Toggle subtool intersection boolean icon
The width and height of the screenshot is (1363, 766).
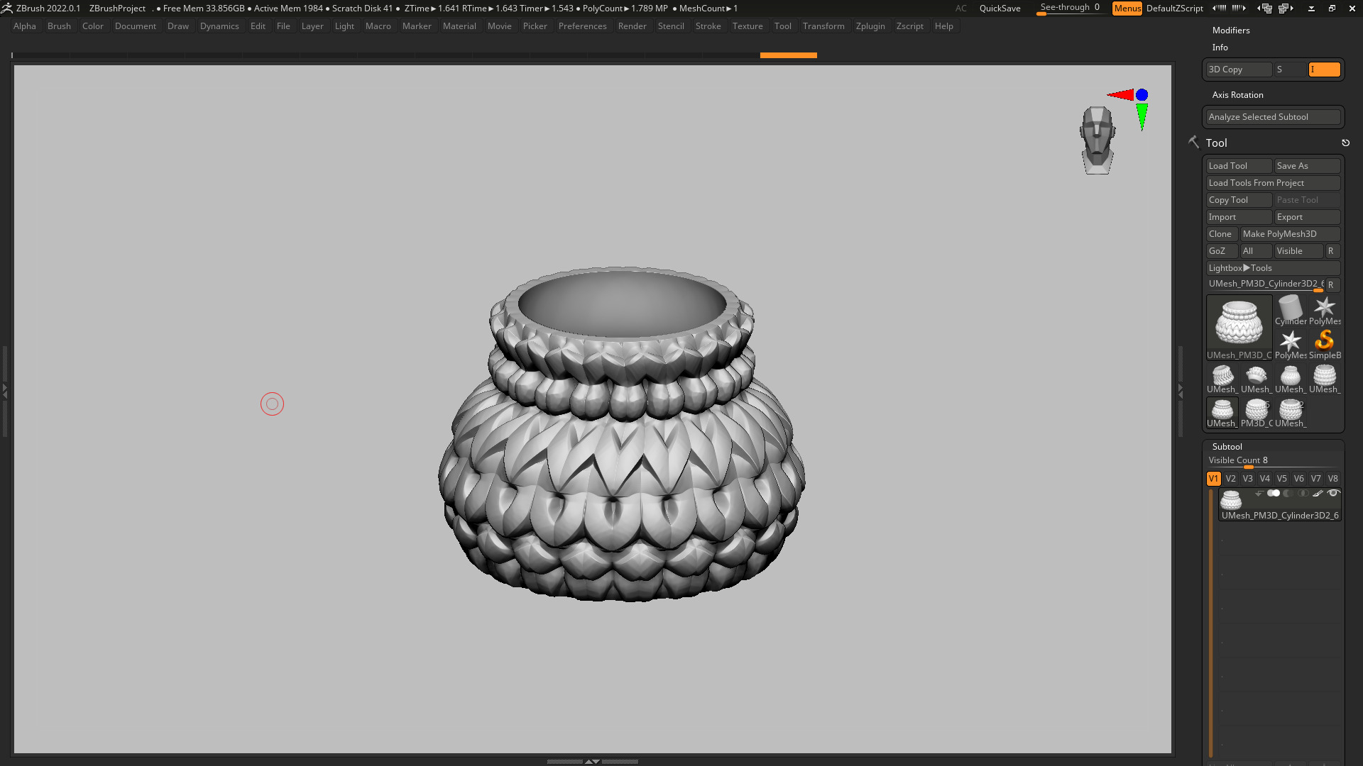pos(1303,493)
